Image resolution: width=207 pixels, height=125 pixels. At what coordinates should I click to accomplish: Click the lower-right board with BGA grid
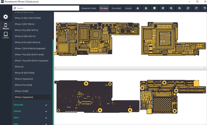(173, 97)
